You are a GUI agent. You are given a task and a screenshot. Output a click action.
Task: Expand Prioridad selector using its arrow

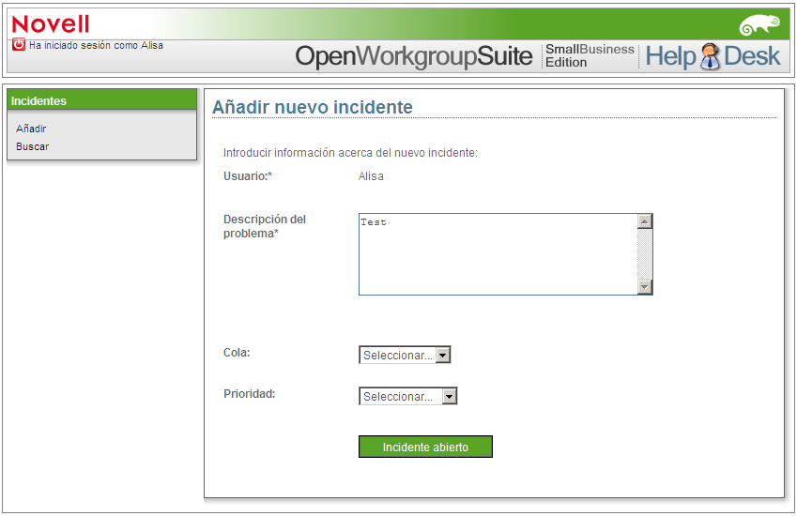(x=450, y=396)
